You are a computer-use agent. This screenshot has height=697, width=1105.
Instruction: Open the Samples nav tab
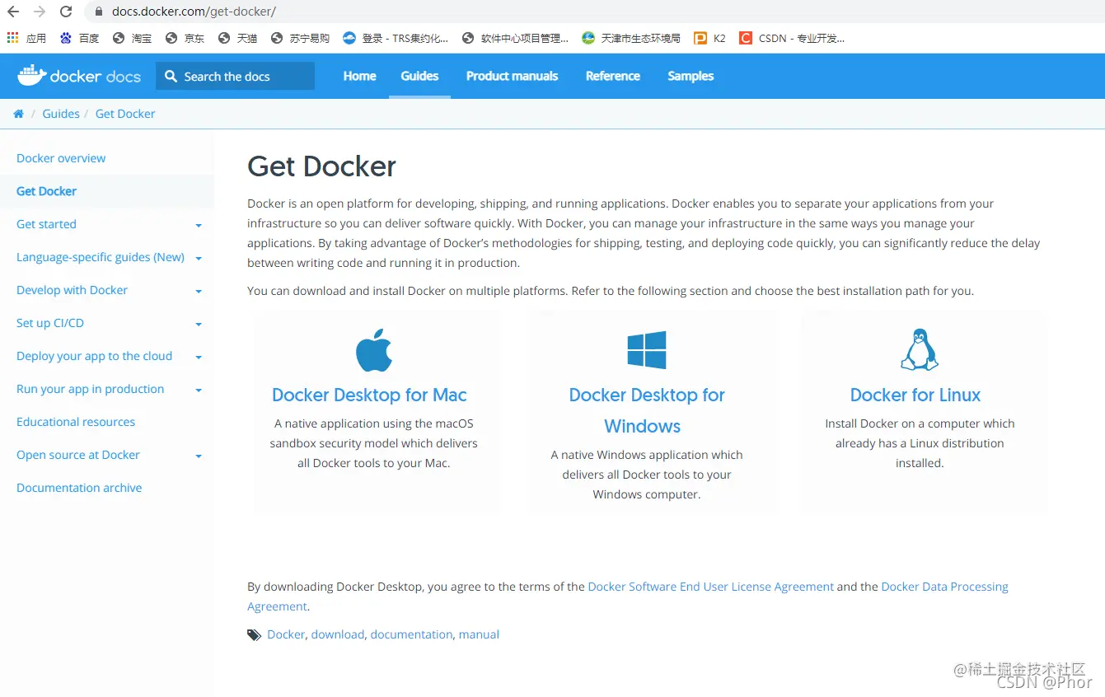(691, 76)
